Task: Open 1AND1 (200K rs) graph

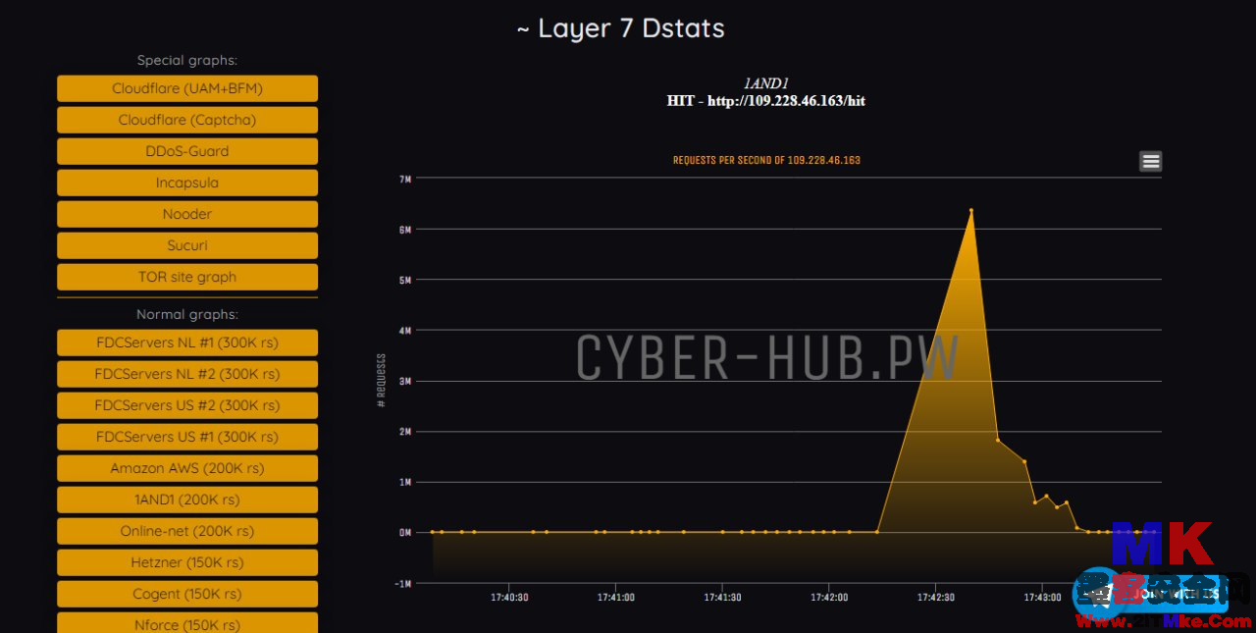Action: click(187, 500)
